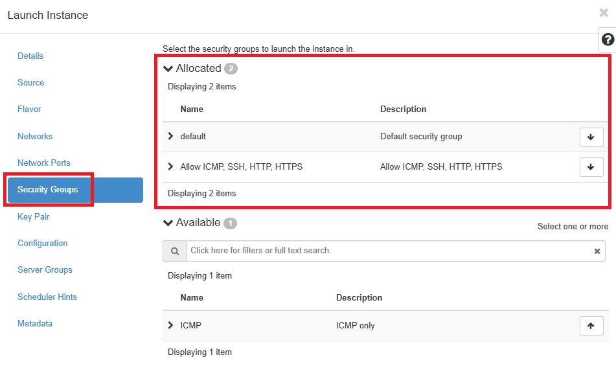Image resolution: width=616 pixels, height=377 pixels.
Task: Collapse the Available section
Action: 168,223
